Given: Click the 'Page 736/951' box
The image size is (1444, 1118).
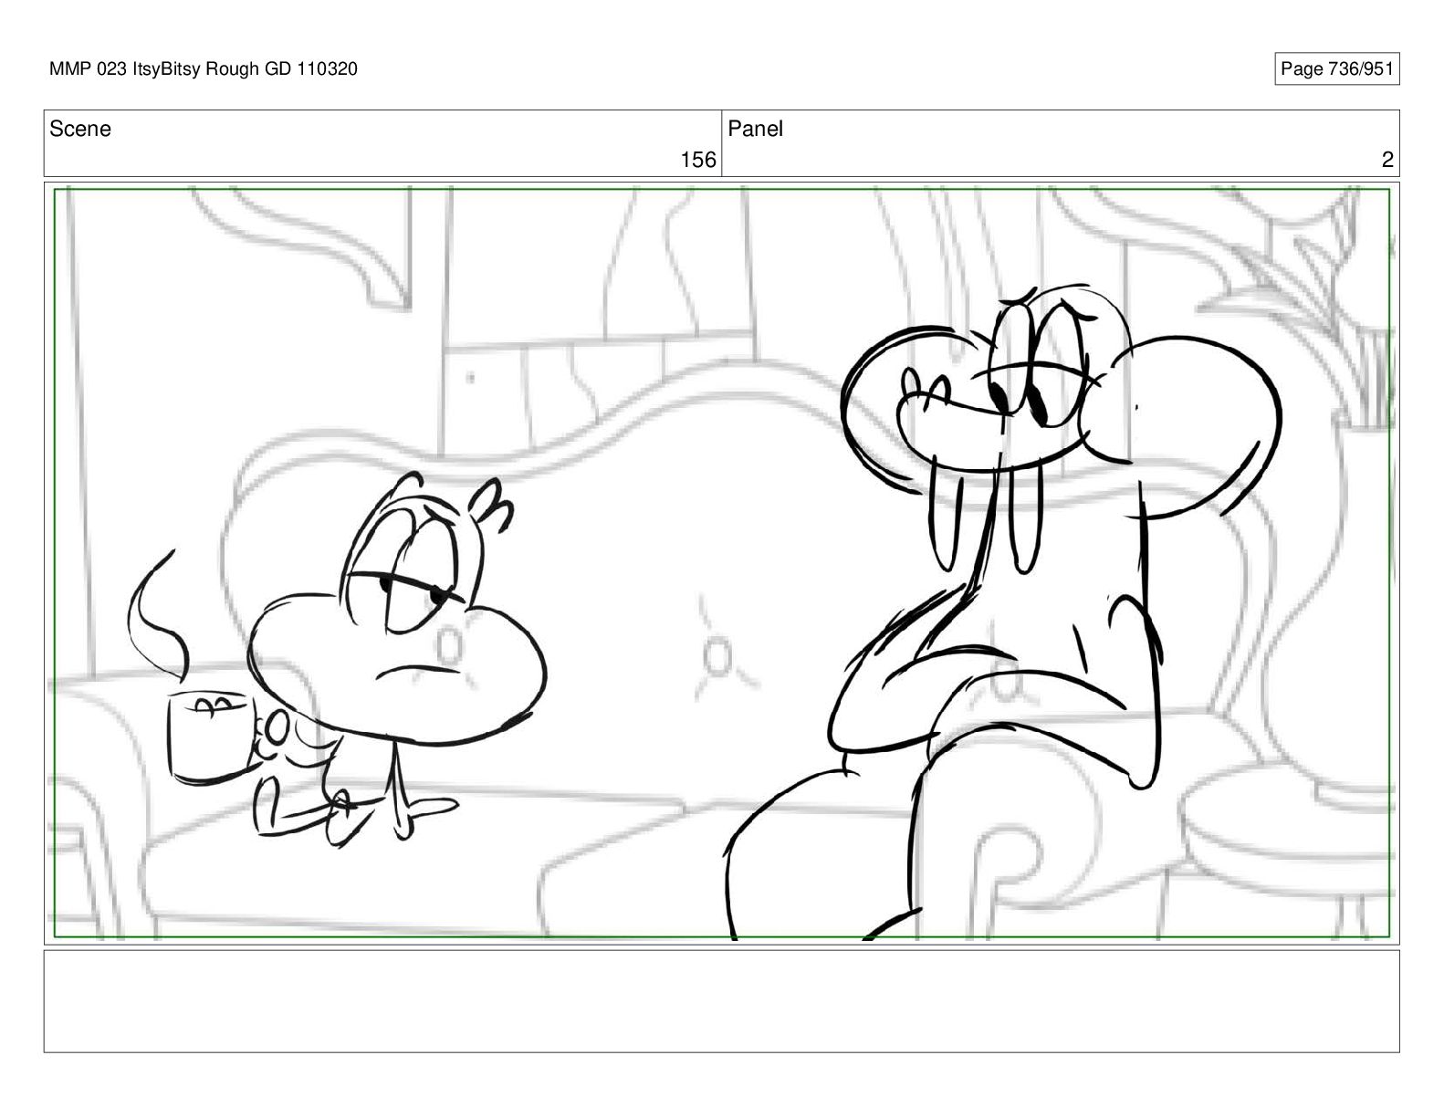Looking at the screenshot, I should click(x=1336, y=69).
